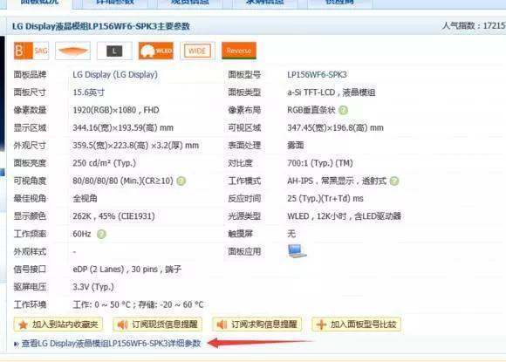Click the 外观样式 label

[30, 252]
